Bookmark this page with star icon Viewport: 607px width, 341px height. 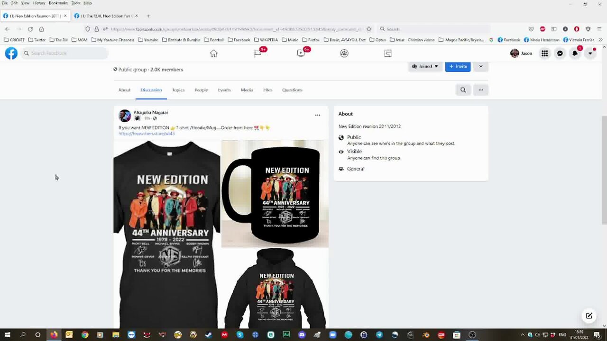click(369, 29)
